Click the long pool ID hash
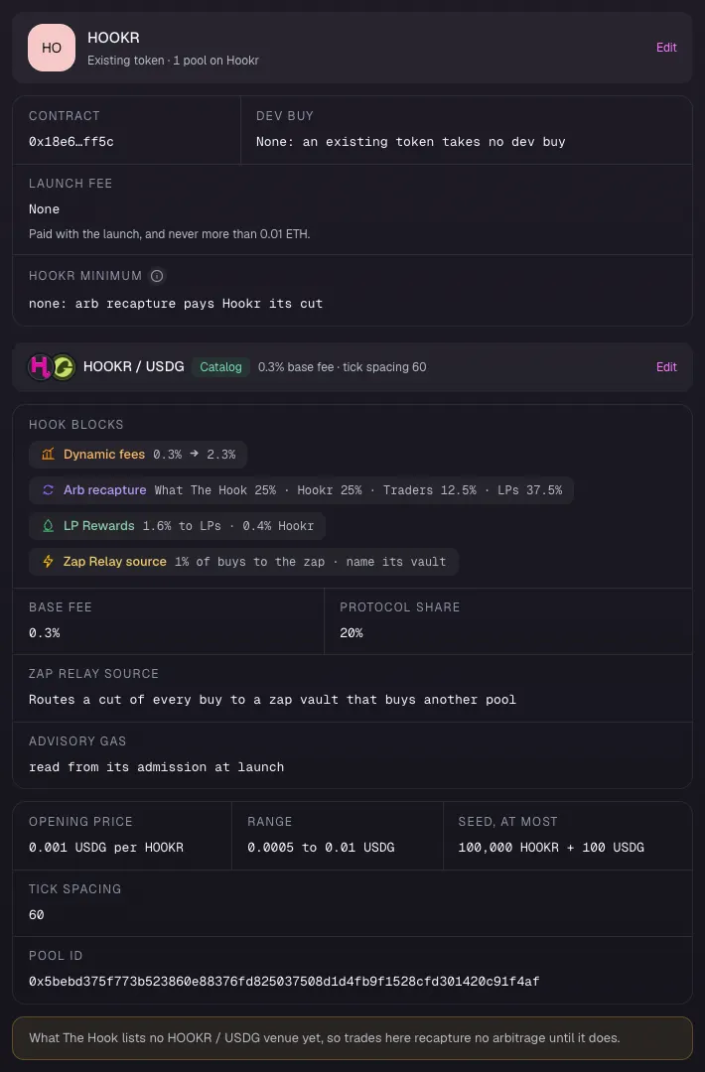 coord(284,981)
